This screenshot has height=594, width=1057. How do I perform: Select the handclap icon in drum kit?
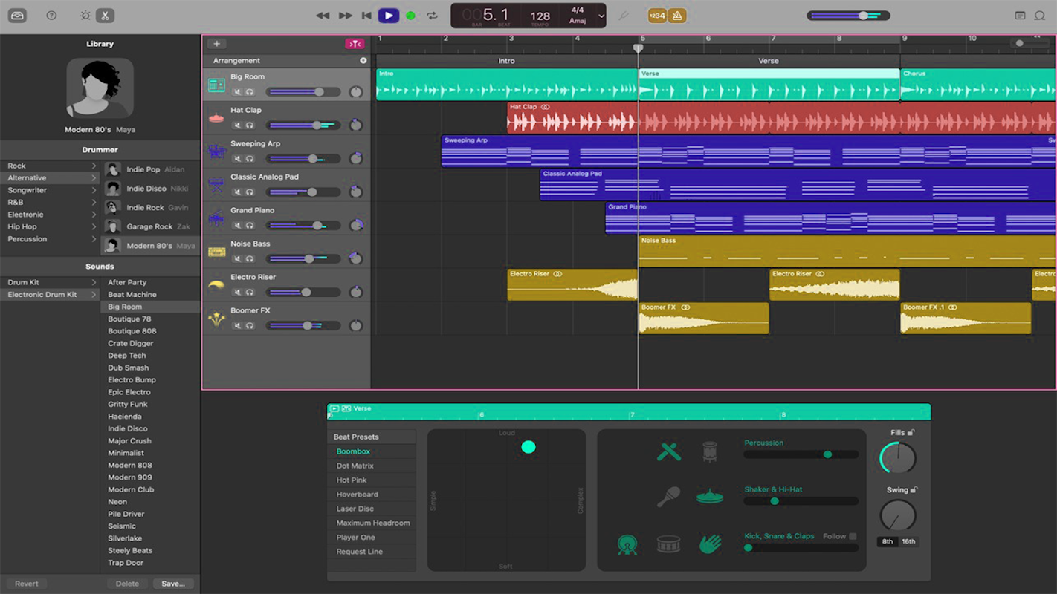710,544
